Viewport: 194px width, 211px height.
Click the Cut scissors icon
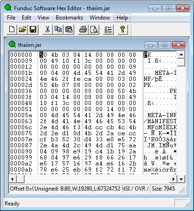[47, 29]
